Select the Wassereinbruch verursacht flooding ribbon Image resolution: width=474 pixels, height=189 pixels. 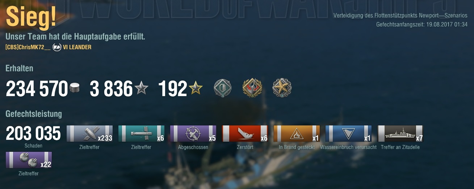tap(348, 134)
